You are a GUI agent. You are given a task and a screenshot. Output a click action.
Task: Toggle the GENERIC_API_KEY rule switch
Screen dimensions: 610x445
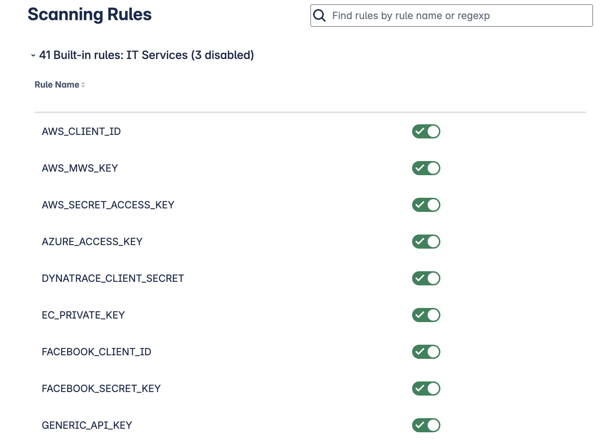coord(426,425)
